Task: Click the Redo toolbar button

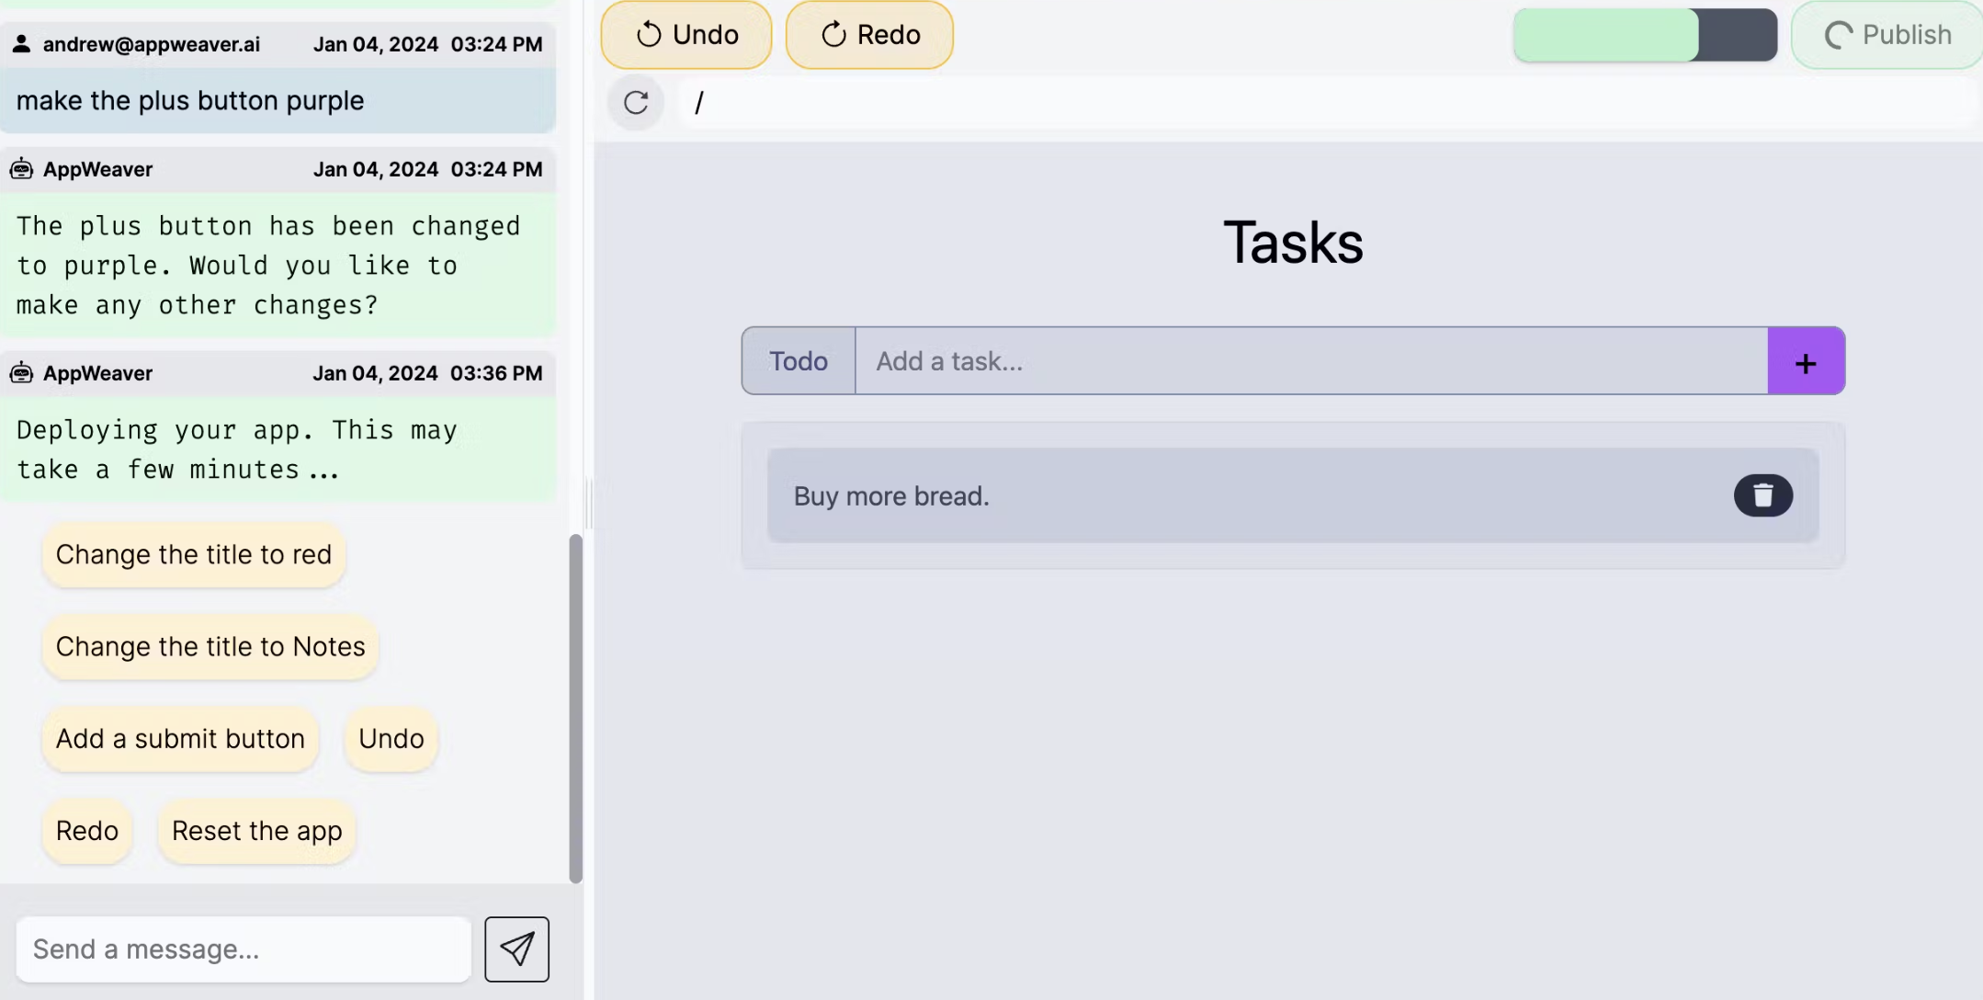Action: tap(869, 35)
